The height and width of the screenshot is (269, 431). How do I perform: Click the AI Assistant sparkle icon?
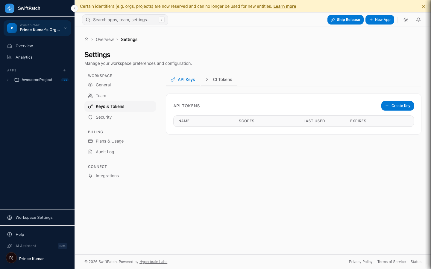coord(9,246)
